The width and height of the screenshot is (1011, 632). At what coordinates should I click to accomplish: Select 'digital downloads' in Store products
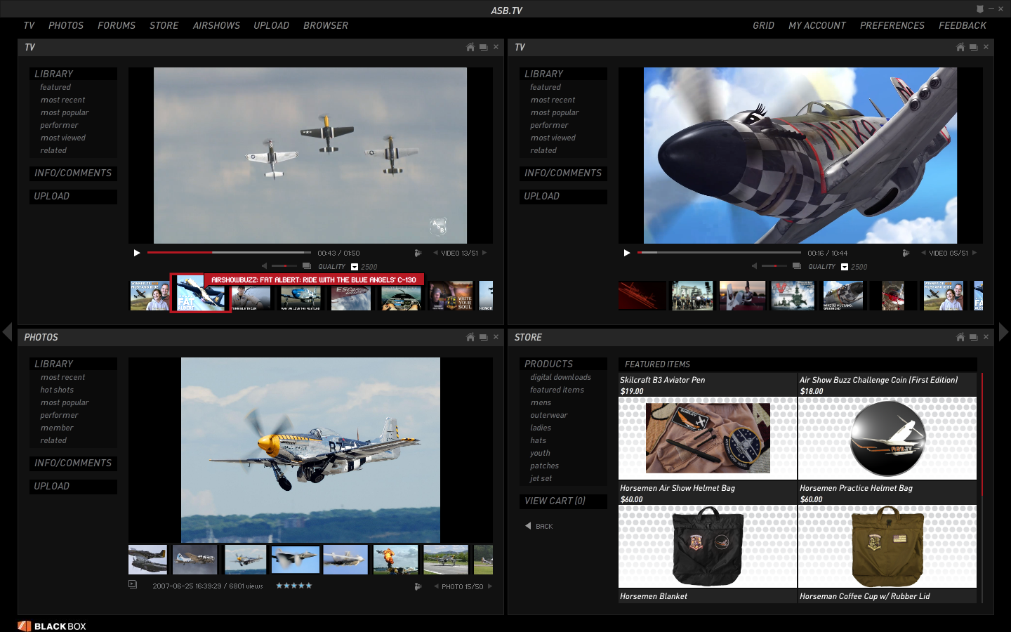560,377
